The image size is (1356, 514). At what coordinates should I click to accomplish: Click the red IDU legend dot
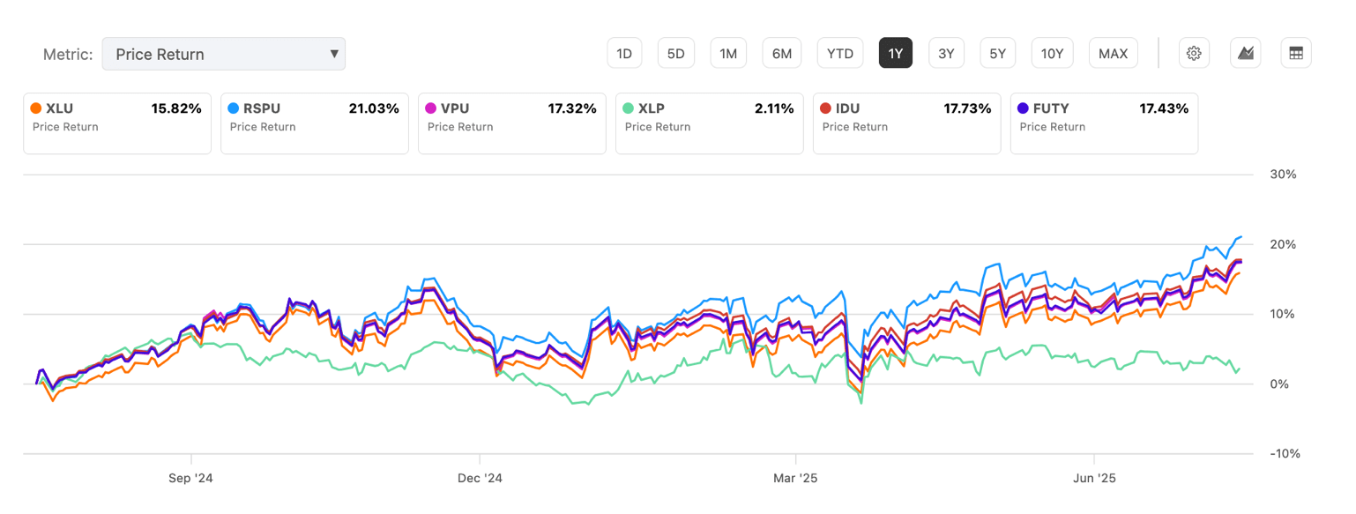click(x=826, y=108)
